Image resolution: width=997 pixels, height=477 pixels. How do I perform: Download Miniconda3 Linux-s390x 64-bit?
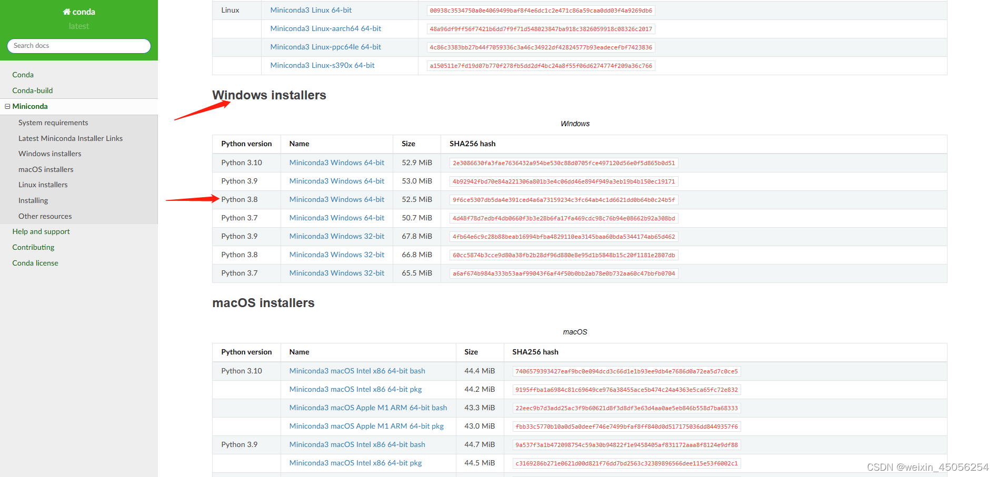click(x=323, y=65)
